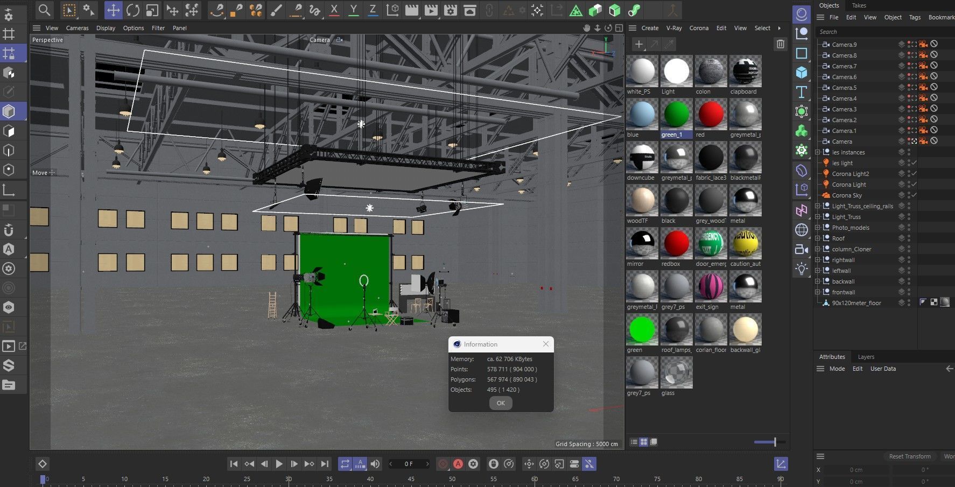Switch to the Layers tab
This screenshot has height=487, width=955.
866,357
